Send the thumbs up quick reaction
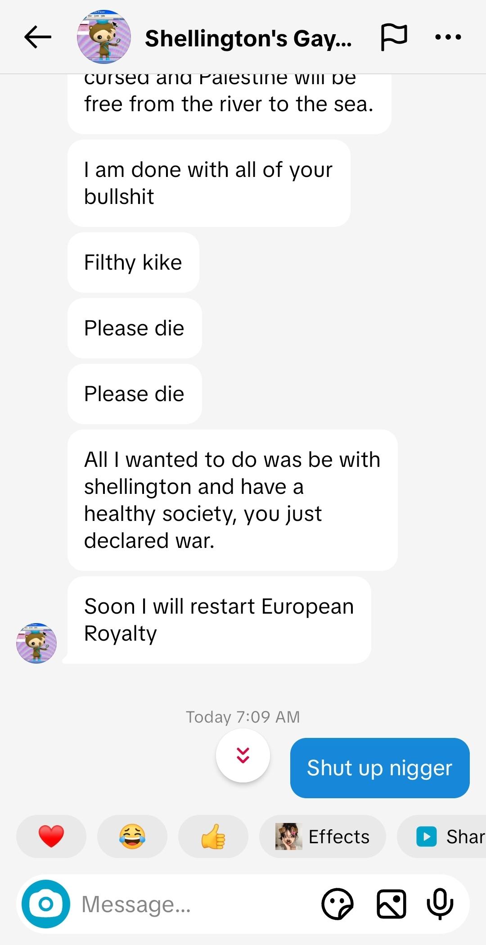The height and width of the screenshot is (945, 486). (x=213, y=836)
